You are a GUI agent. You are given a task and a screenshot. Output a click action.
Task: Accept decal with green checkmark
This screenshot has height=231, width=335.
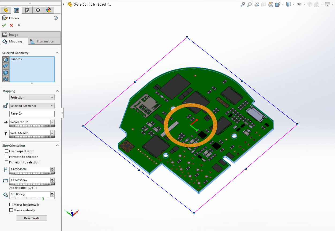point(4,25)
